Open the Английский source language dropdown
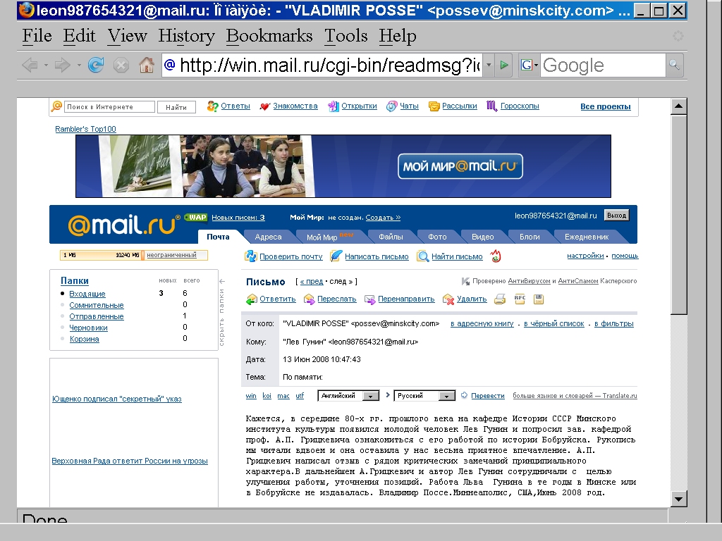This screenshot has width=722, height=541. 370,396
